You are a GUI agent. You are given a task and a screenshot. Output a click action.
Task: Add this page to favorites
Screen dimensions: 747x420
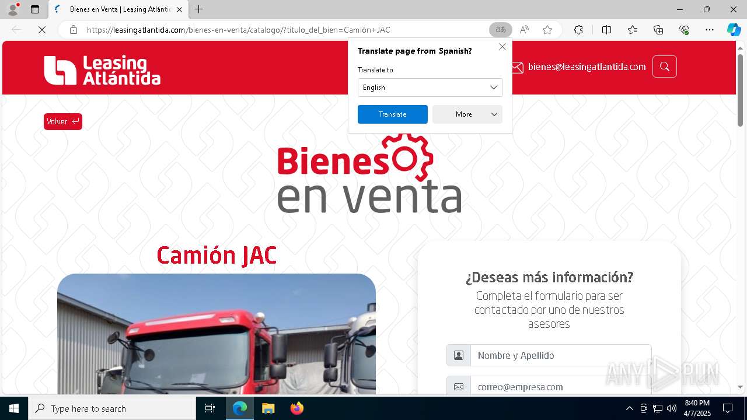point(547,30)
